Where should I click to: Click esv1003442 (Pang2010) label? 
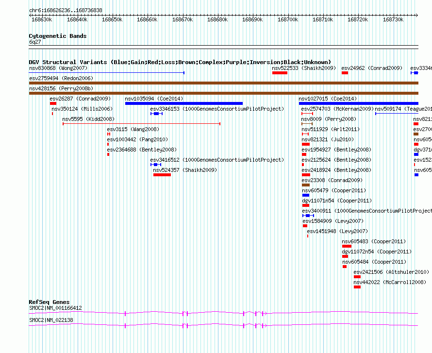tap(137, 139)
